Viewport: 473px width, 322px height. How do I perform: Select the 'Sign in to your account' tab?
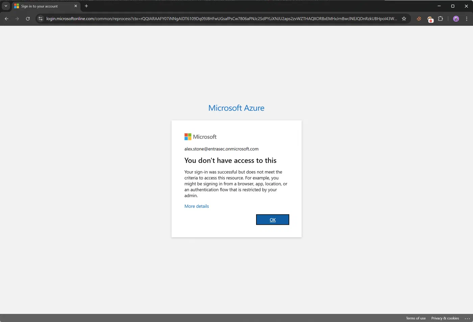(46, 6)
